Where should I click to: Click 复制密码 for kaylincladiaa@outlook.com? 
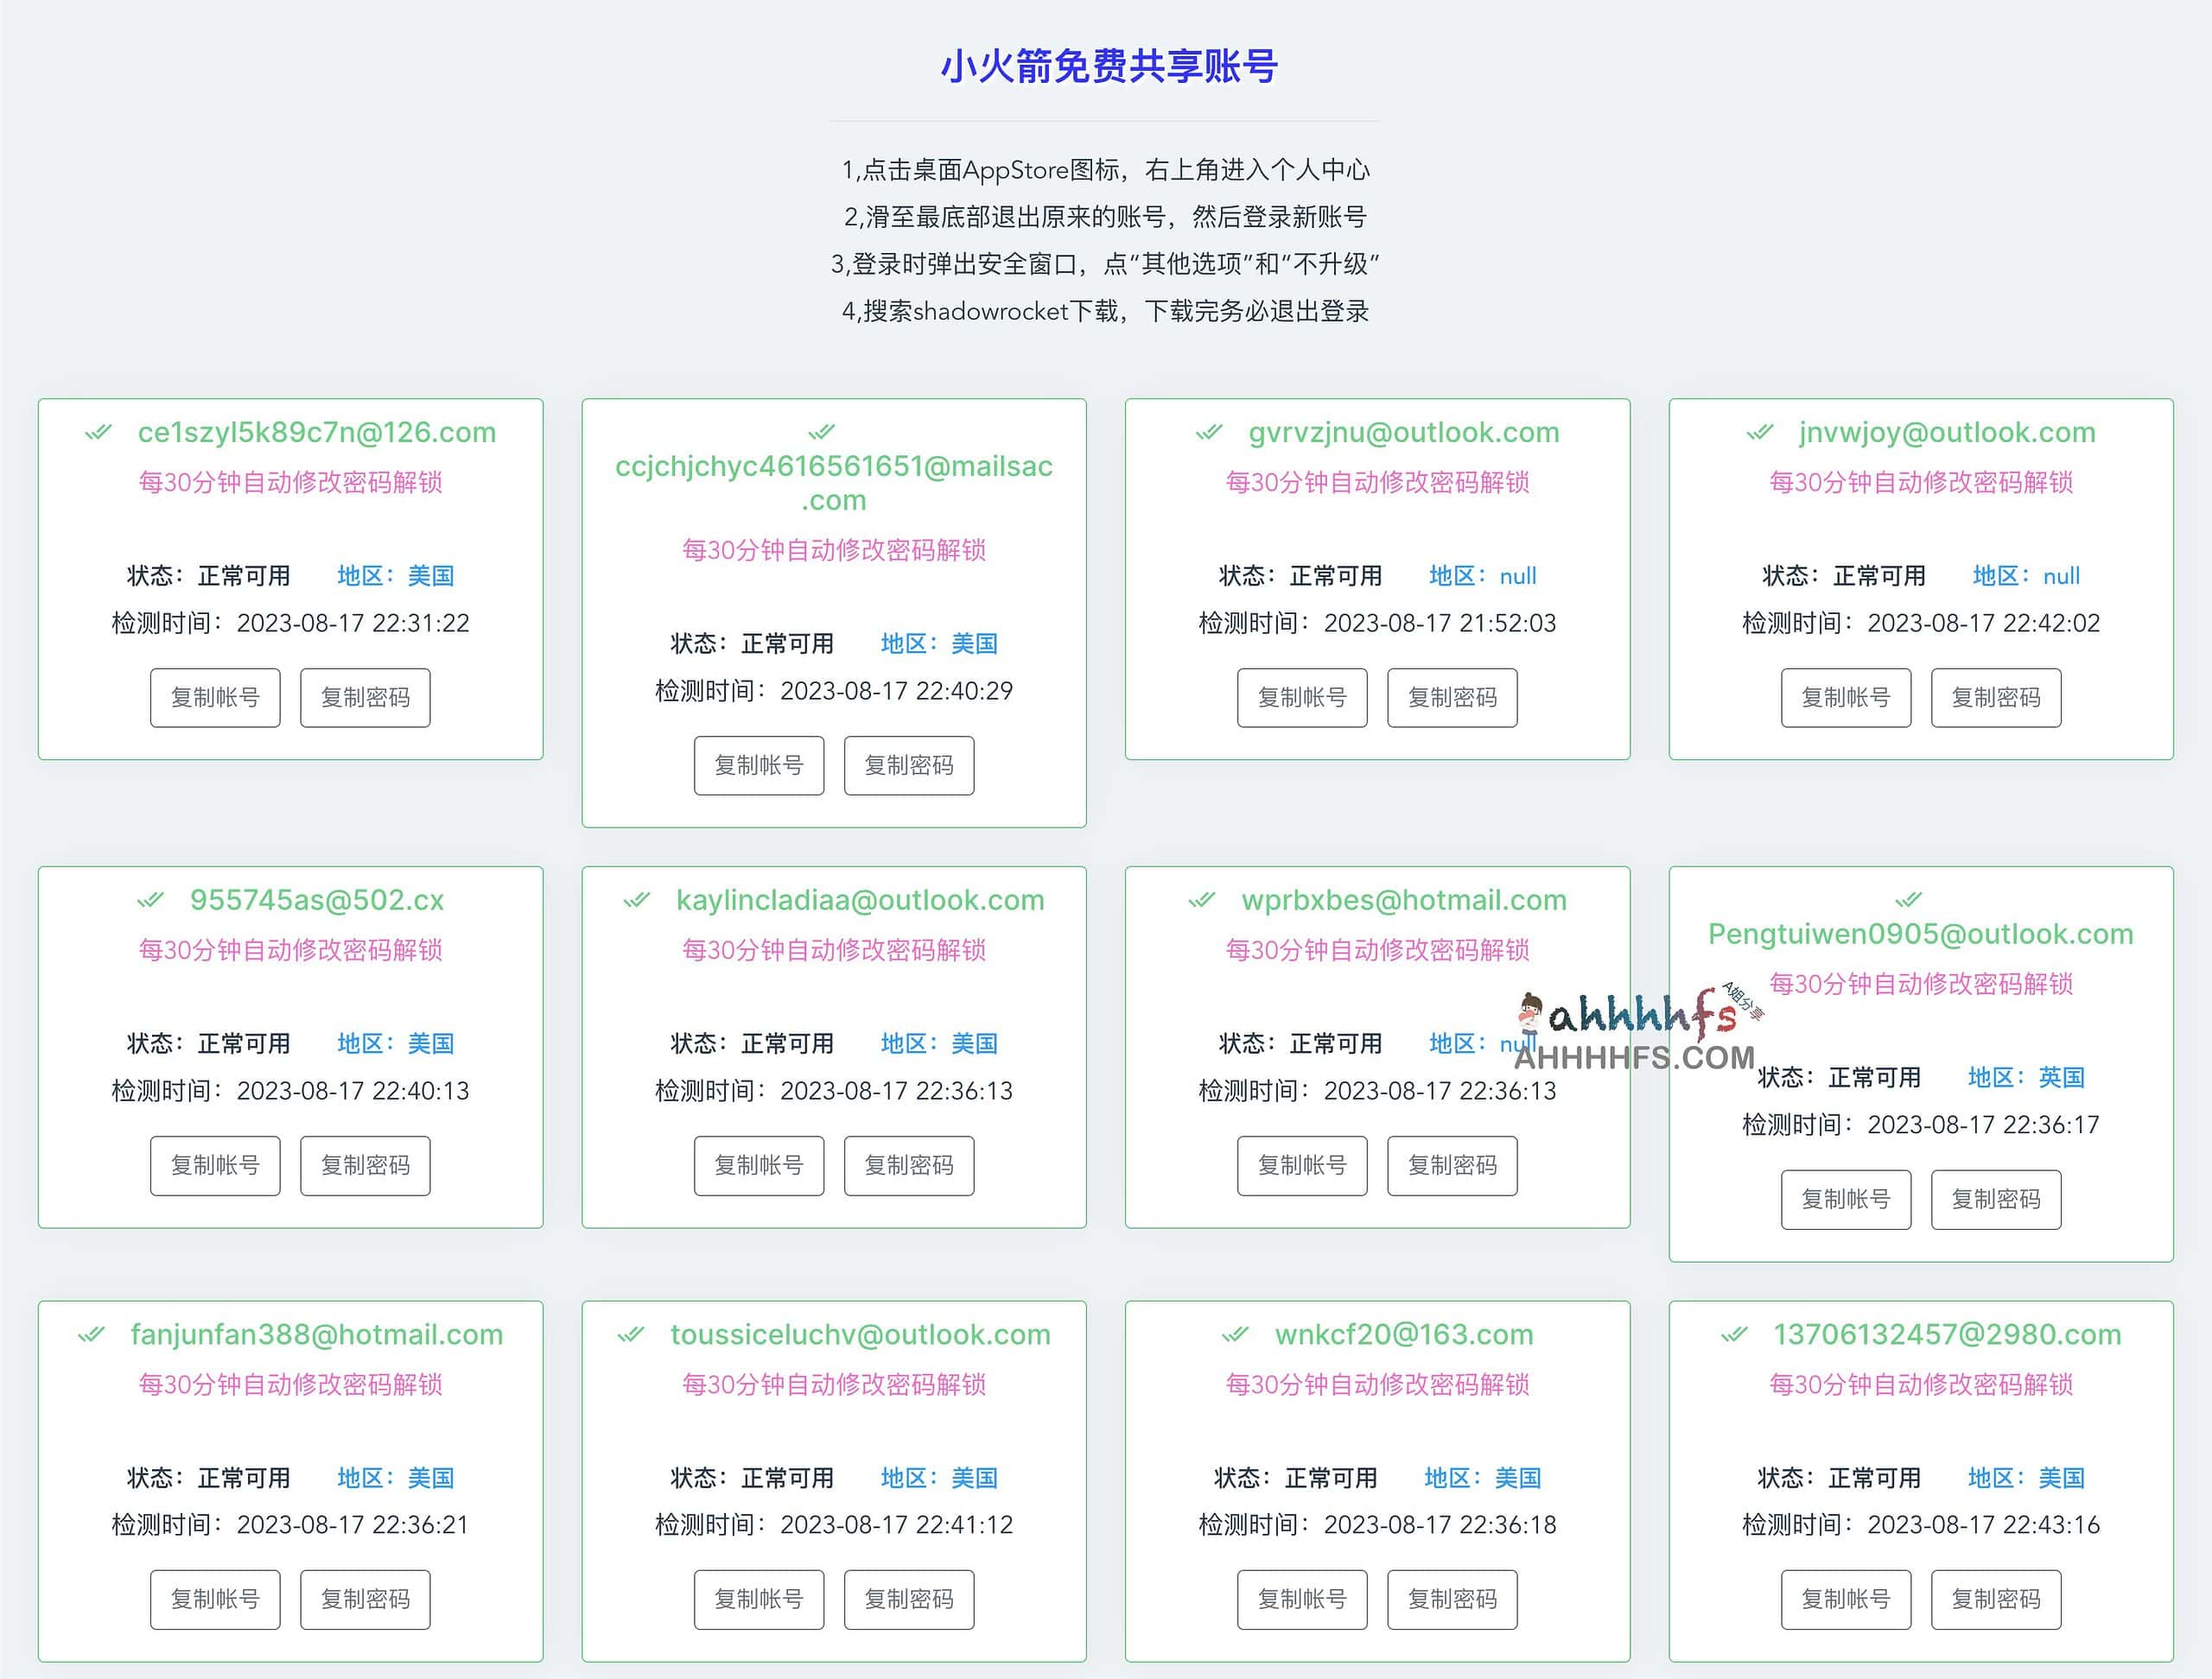(x=908, y=1165)
